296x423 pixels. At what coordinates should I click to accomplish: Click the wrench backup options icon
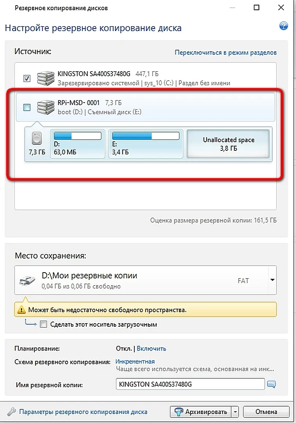point(12,412)
